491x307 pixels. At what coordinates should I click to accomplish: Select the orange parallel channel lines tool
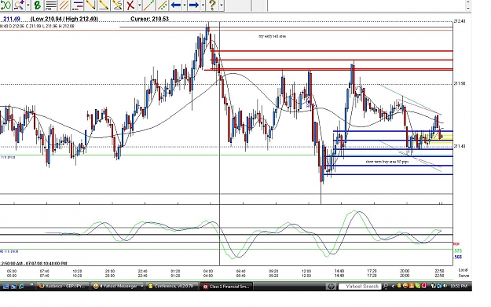64,5
